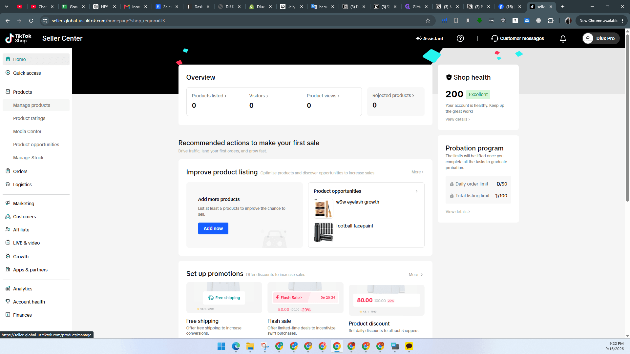Open football facepaint thumbnail
This screenshot has height=354, width=630.
click(x=324, y=232)
